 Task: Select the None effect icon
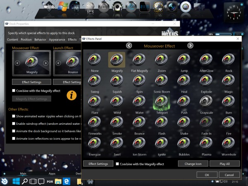click(x=95, y=60)
